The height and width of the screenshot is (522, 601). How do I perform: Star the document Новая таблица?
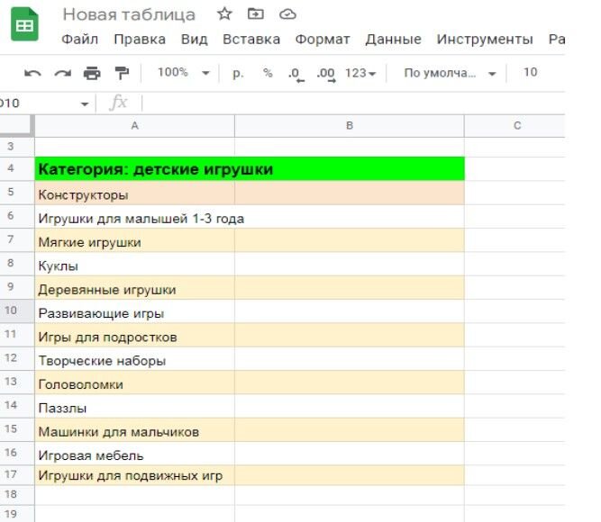point(224,14)
